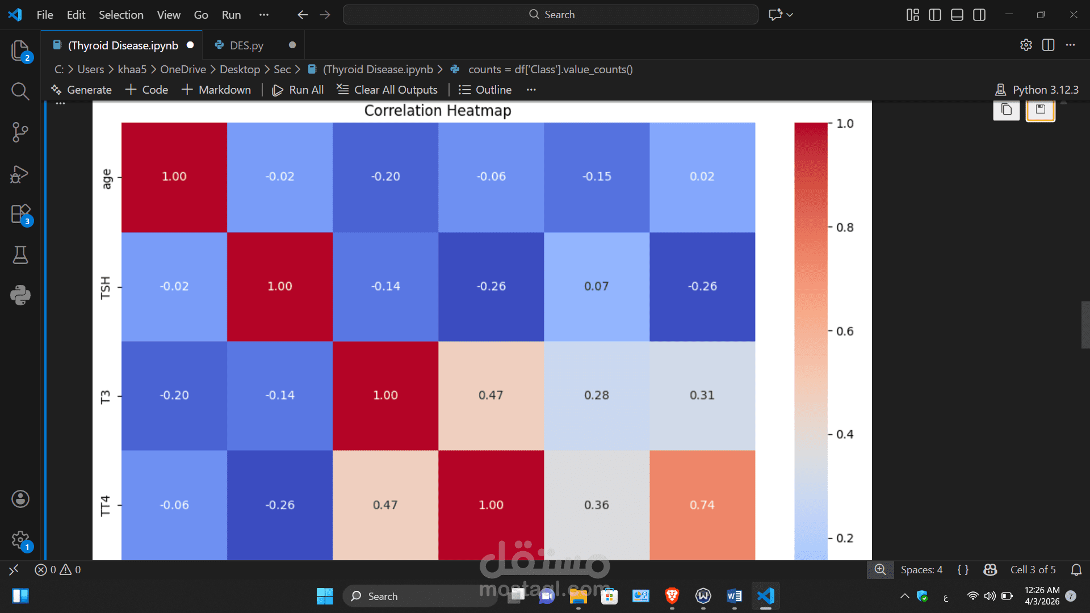Click the save output image icon
This screenshot has width=1090, height=613.
pyautogui.click(x=1040, y=110)
